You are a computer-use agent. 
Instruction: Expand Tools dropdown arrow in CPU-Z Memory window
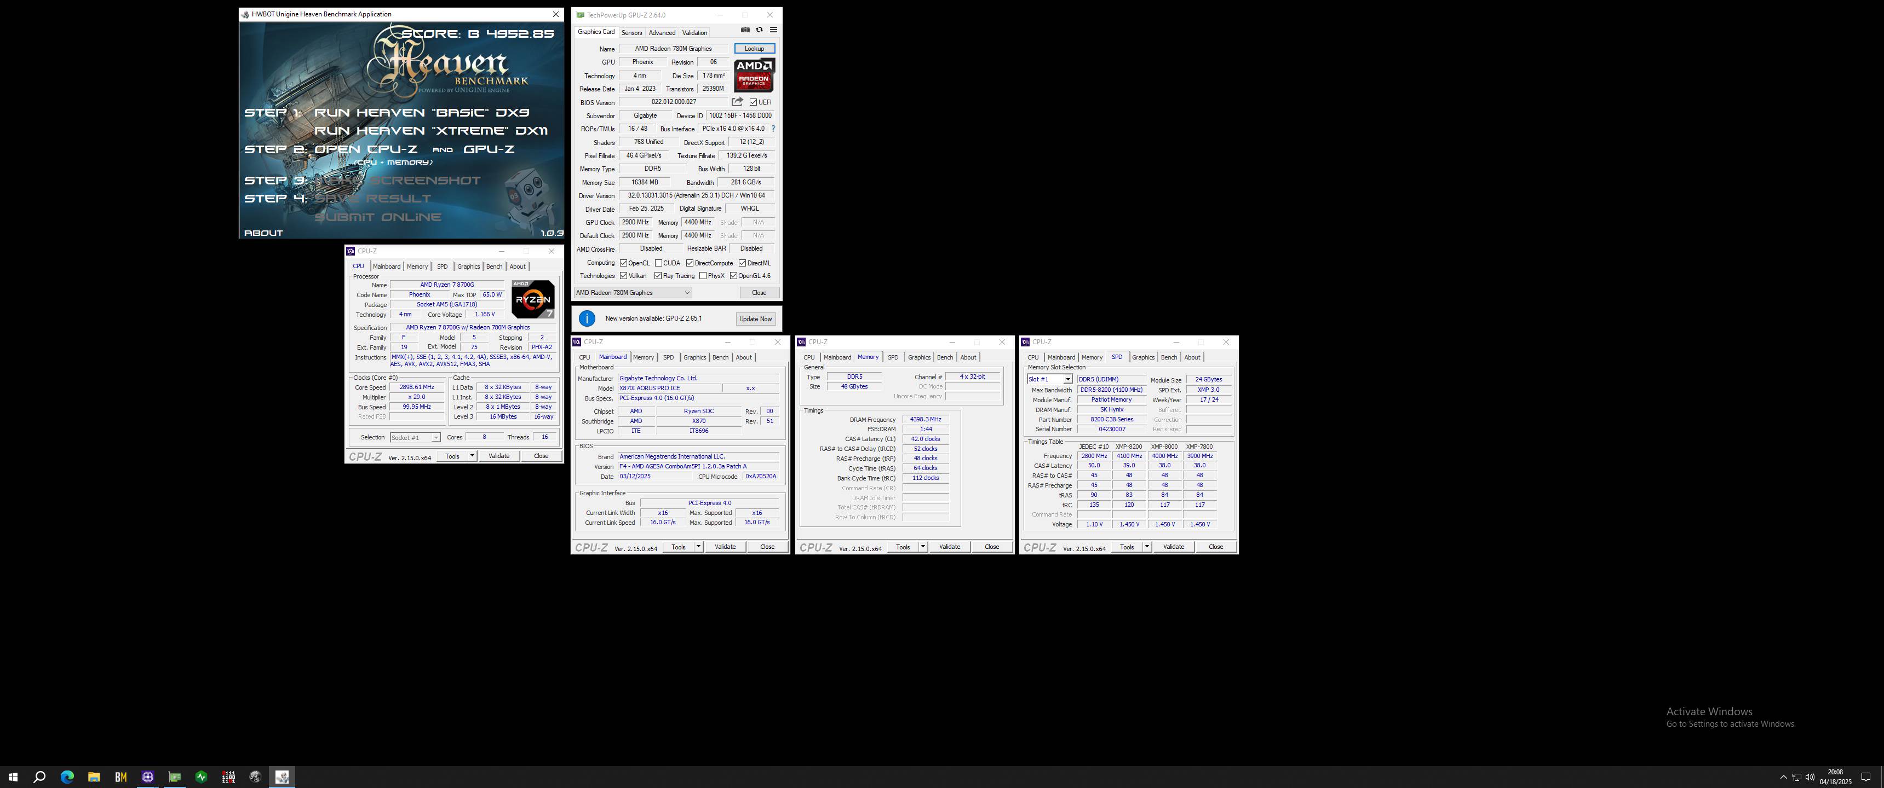coord(923,547)
